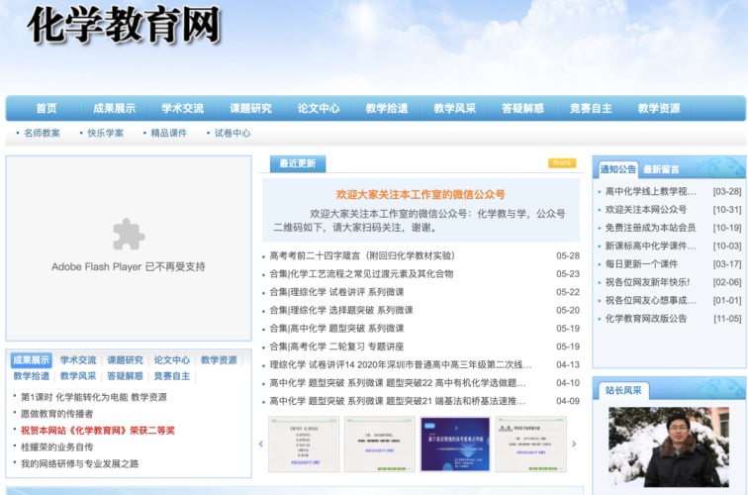
Task: Open the 论文中心 item in top navigation
Action: click(x=319, y=108)
